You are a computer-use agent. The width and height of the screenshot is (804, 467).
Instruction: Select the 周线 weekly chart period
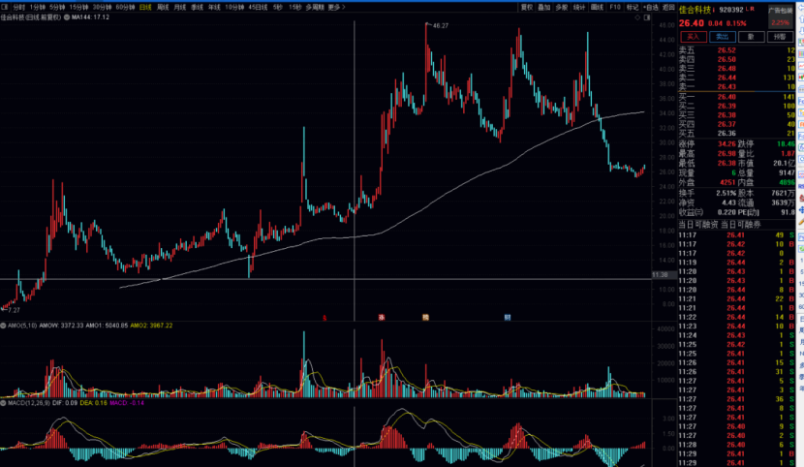[163, 6]
